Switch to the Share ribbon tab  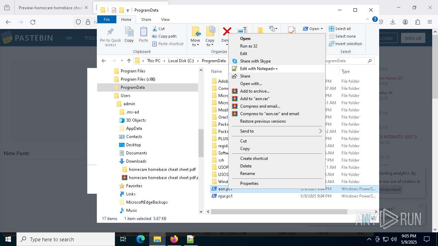pyautogui.click(x=146, y=19)
